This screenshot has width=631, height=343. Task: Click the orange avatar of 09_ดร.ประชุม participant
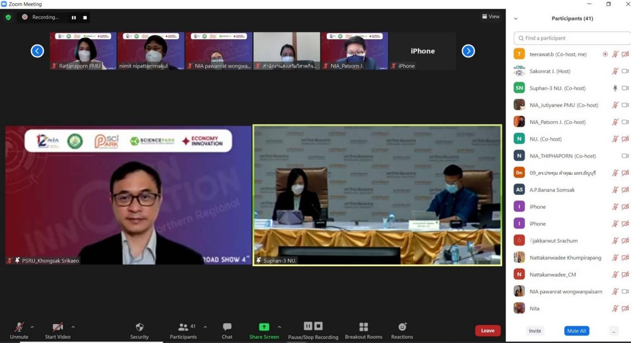[x=519, y=172]
